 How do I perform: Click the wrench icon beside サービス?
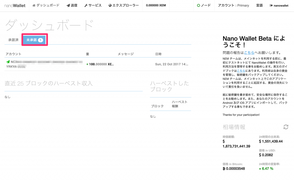pos(86,6)
